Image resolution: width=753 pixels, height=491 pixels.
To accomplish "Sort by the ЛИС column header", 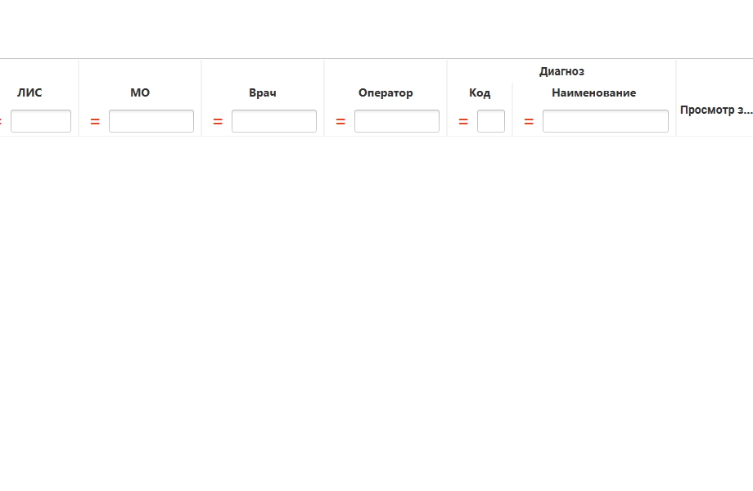I will click(x=29, y=92).
